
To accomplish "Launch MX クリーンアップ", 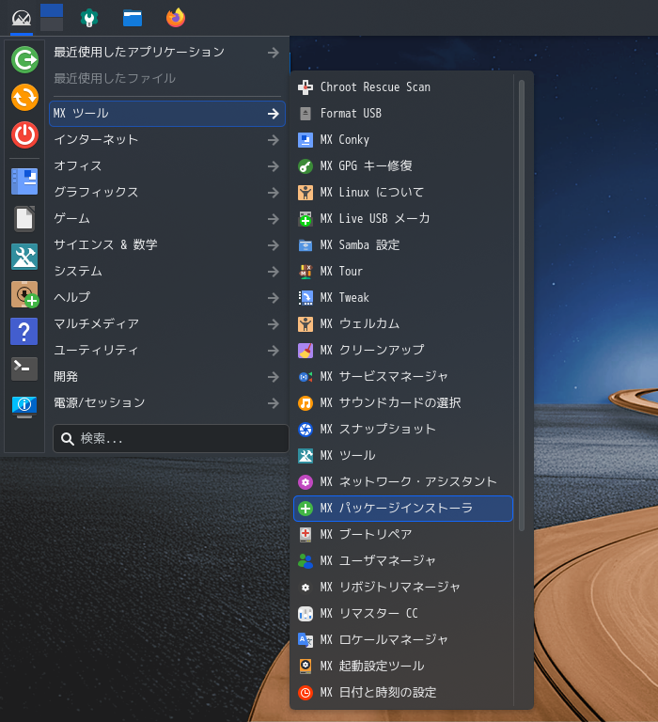I will point(403,350).
